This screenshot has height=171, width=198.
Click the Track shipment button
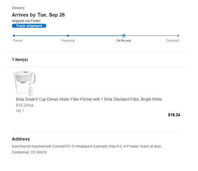(29, 26)
